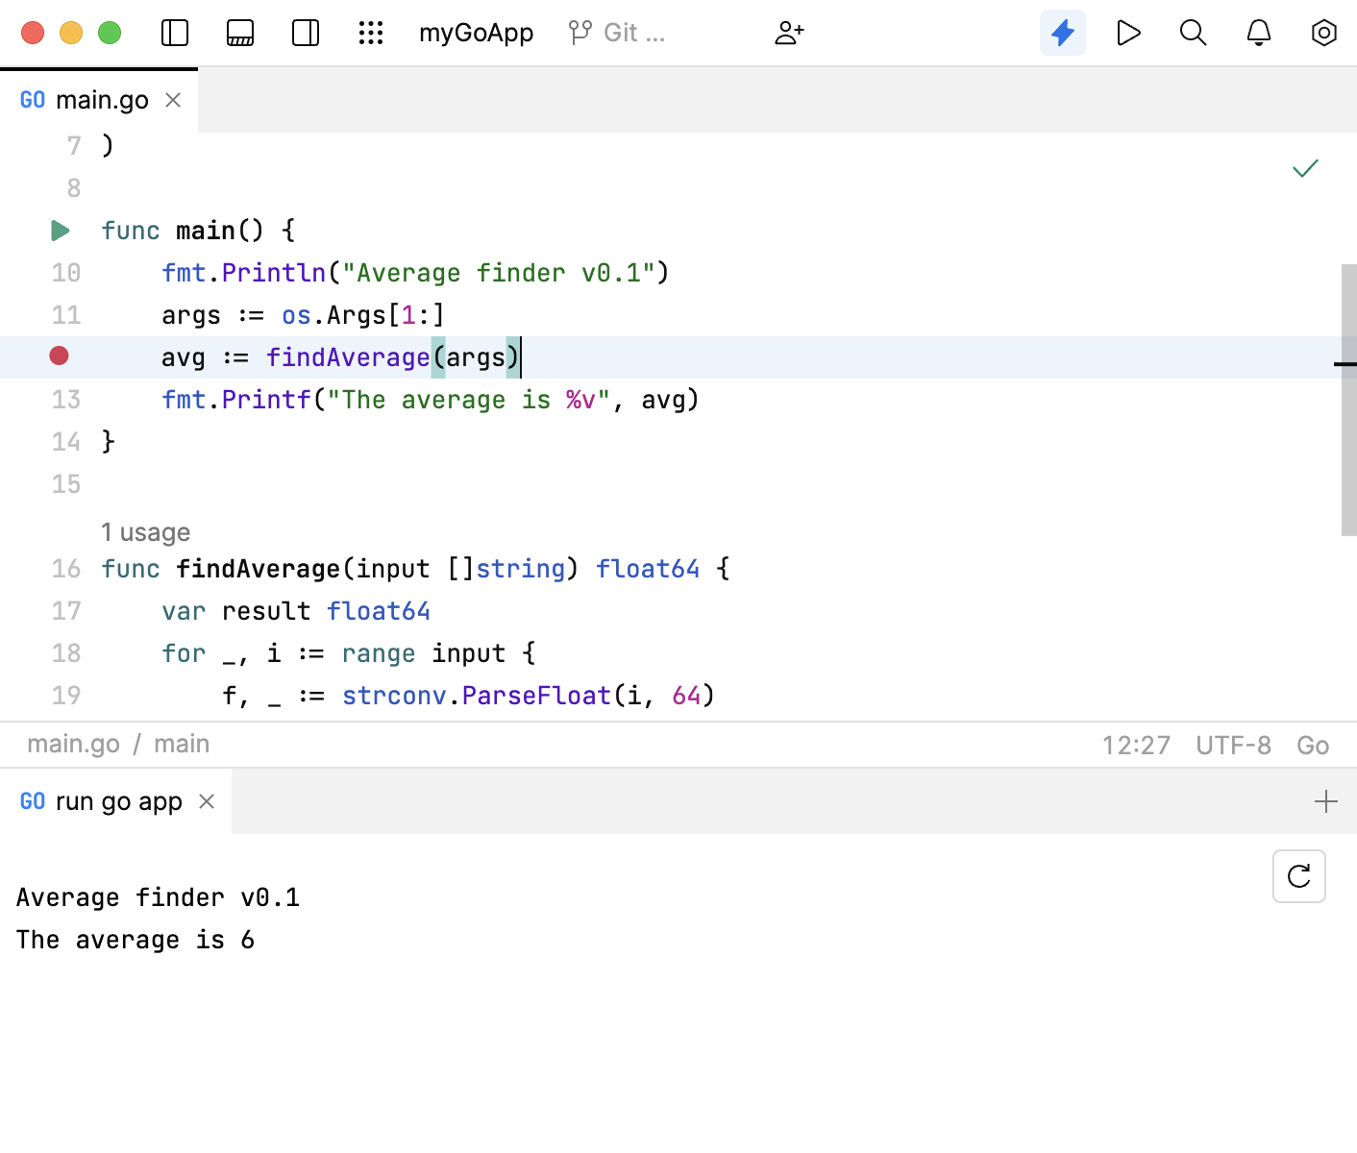Screen dimensions: 1357x1153
Task: Open settings via the gear icon
Action: (1323, 32)
